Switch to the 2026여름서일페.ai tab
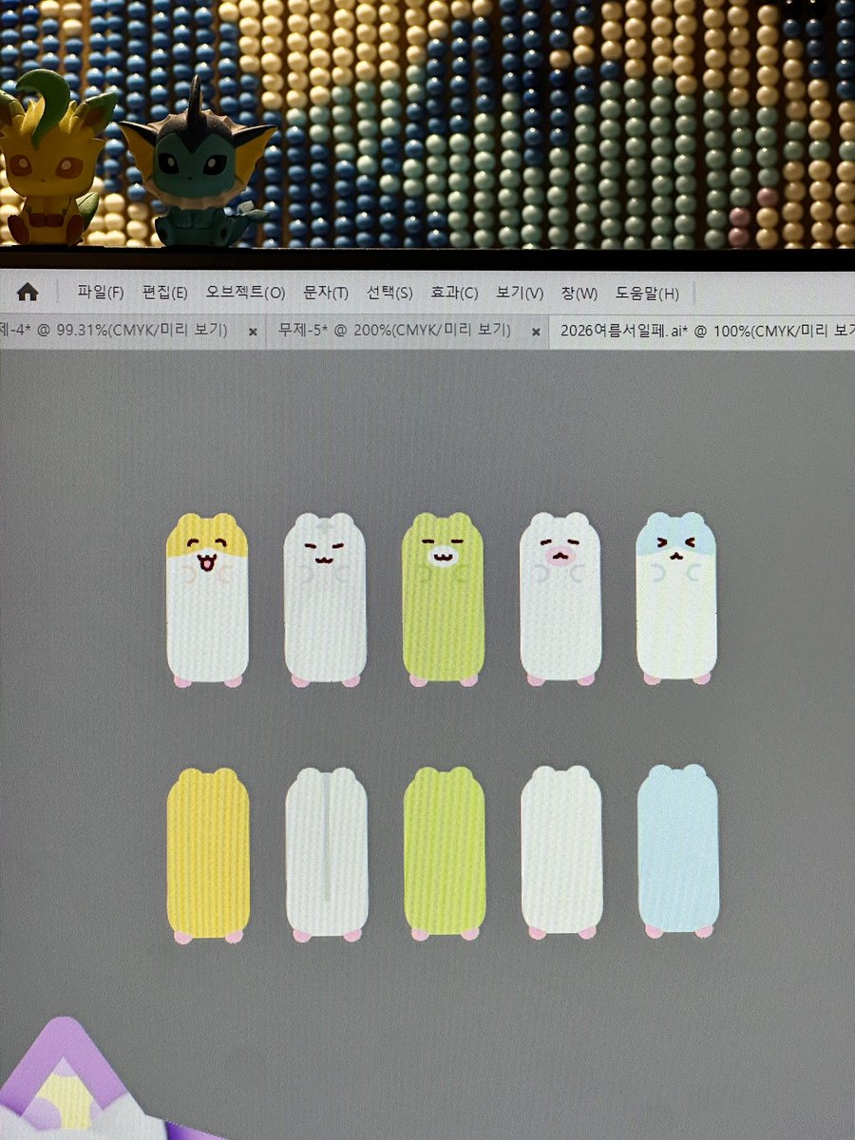The height and width of the screenshot is (1140, 855). tap(708, 331)
